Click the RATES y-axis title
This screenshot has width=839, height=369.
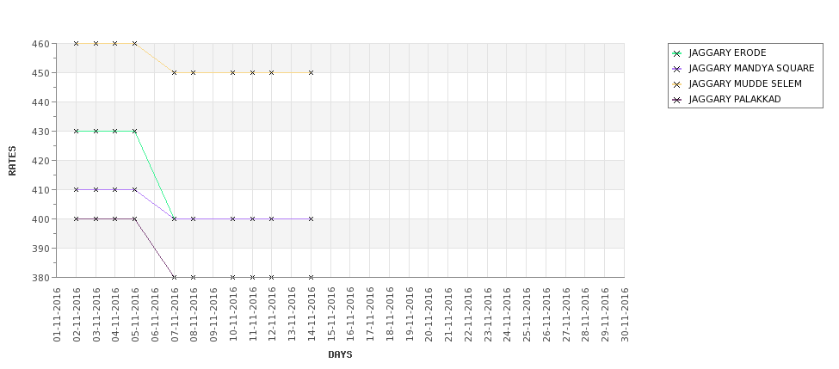click(12, 161)
